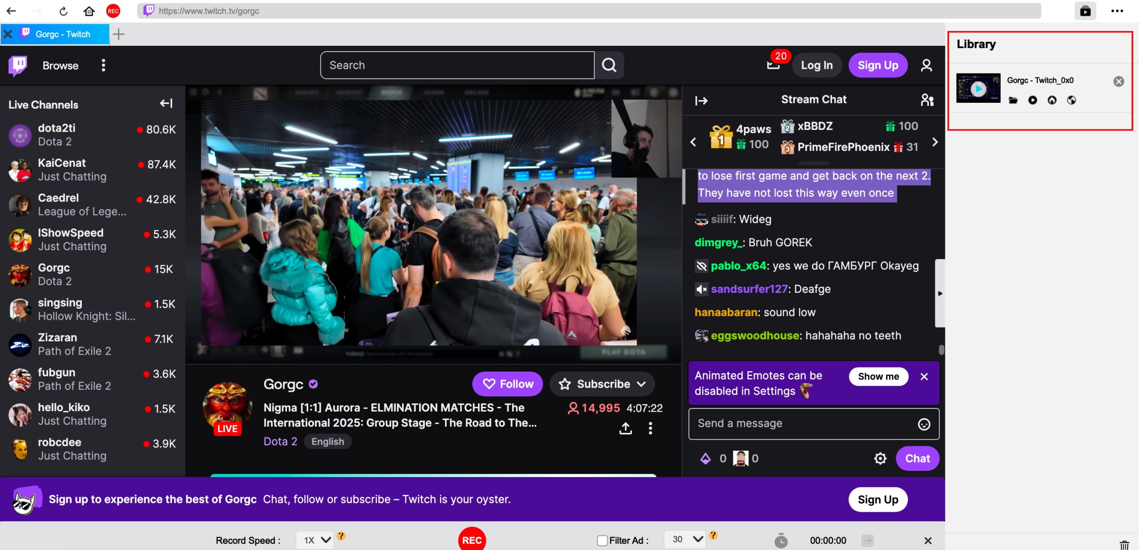Viewport: 1139px width, 550px height.
Task: Collapse the Stream Chat panel
Action: [x=701, y=101]
